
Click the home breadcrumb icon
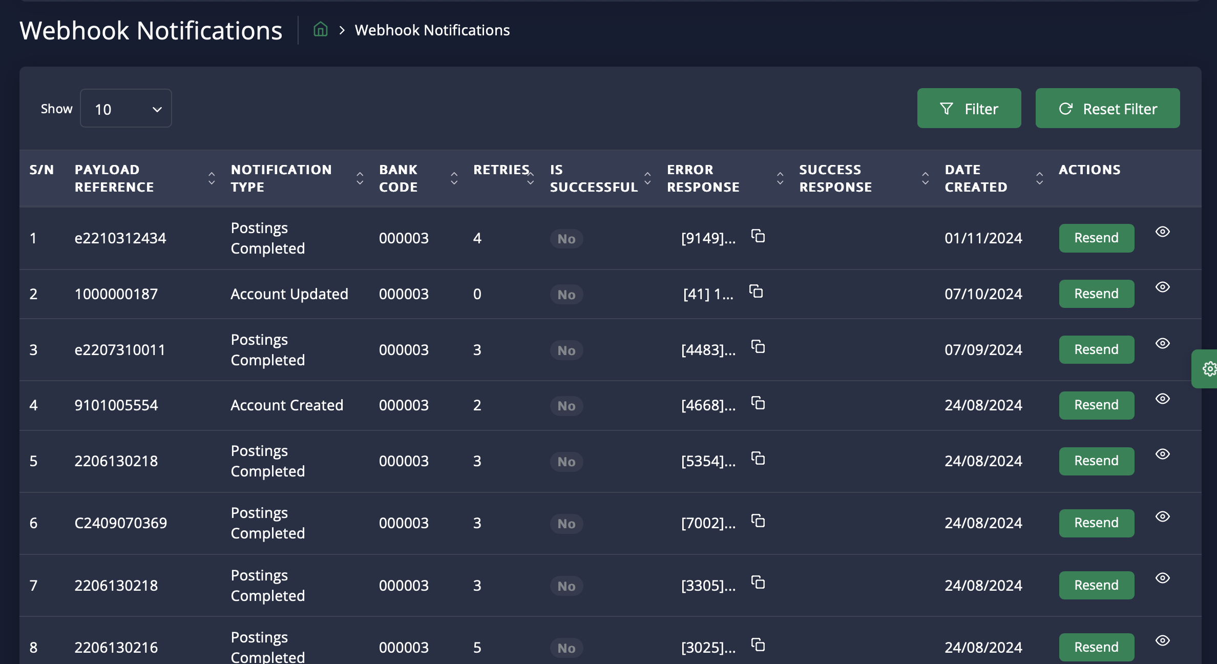tap(320, 30)
